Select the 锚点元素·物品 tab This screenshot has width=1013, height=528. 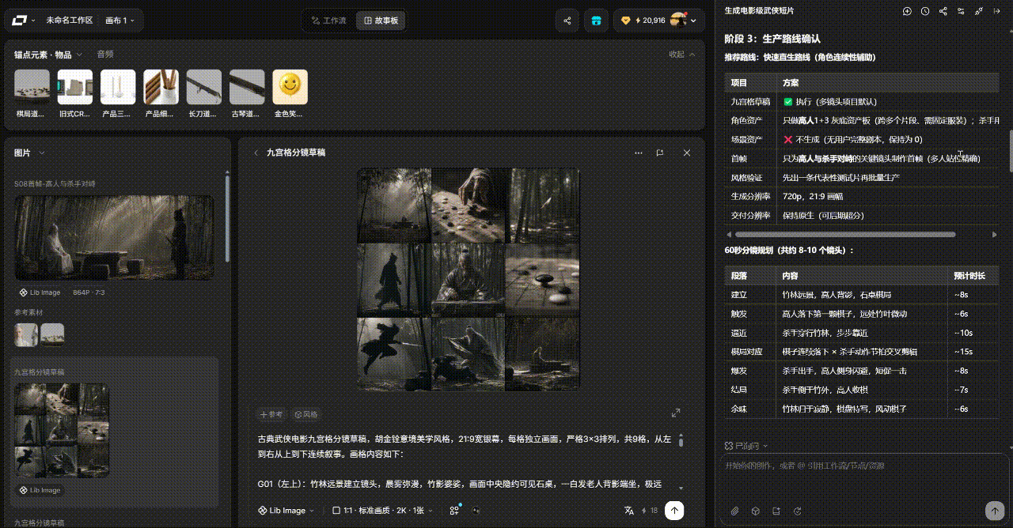pyautogui.click(x=48, y=55)
